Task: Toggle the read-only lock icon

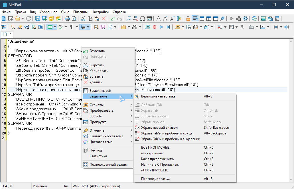Action: tap(188, 19)
